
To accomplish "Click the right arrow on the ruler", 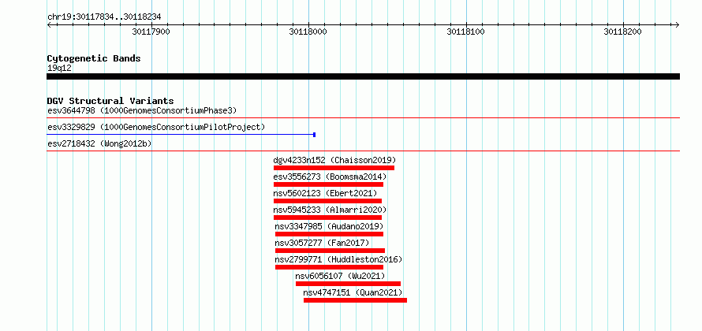I will coord(678,24).
